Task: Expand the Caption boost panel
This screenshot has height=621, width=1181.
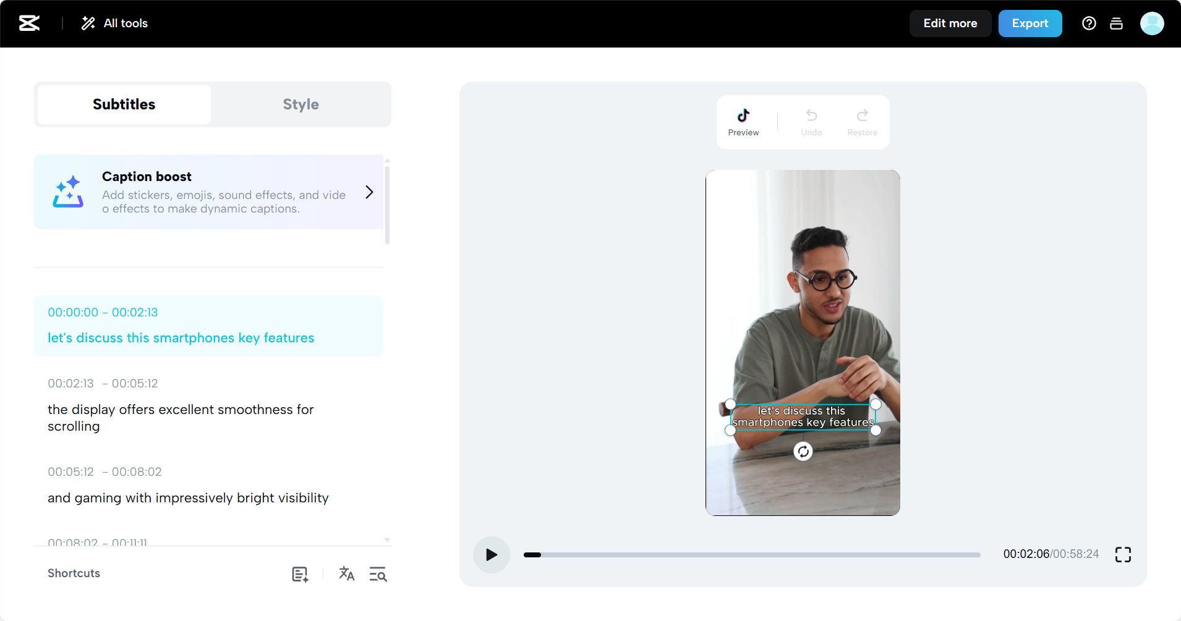Action: click(x=369, y=192)
